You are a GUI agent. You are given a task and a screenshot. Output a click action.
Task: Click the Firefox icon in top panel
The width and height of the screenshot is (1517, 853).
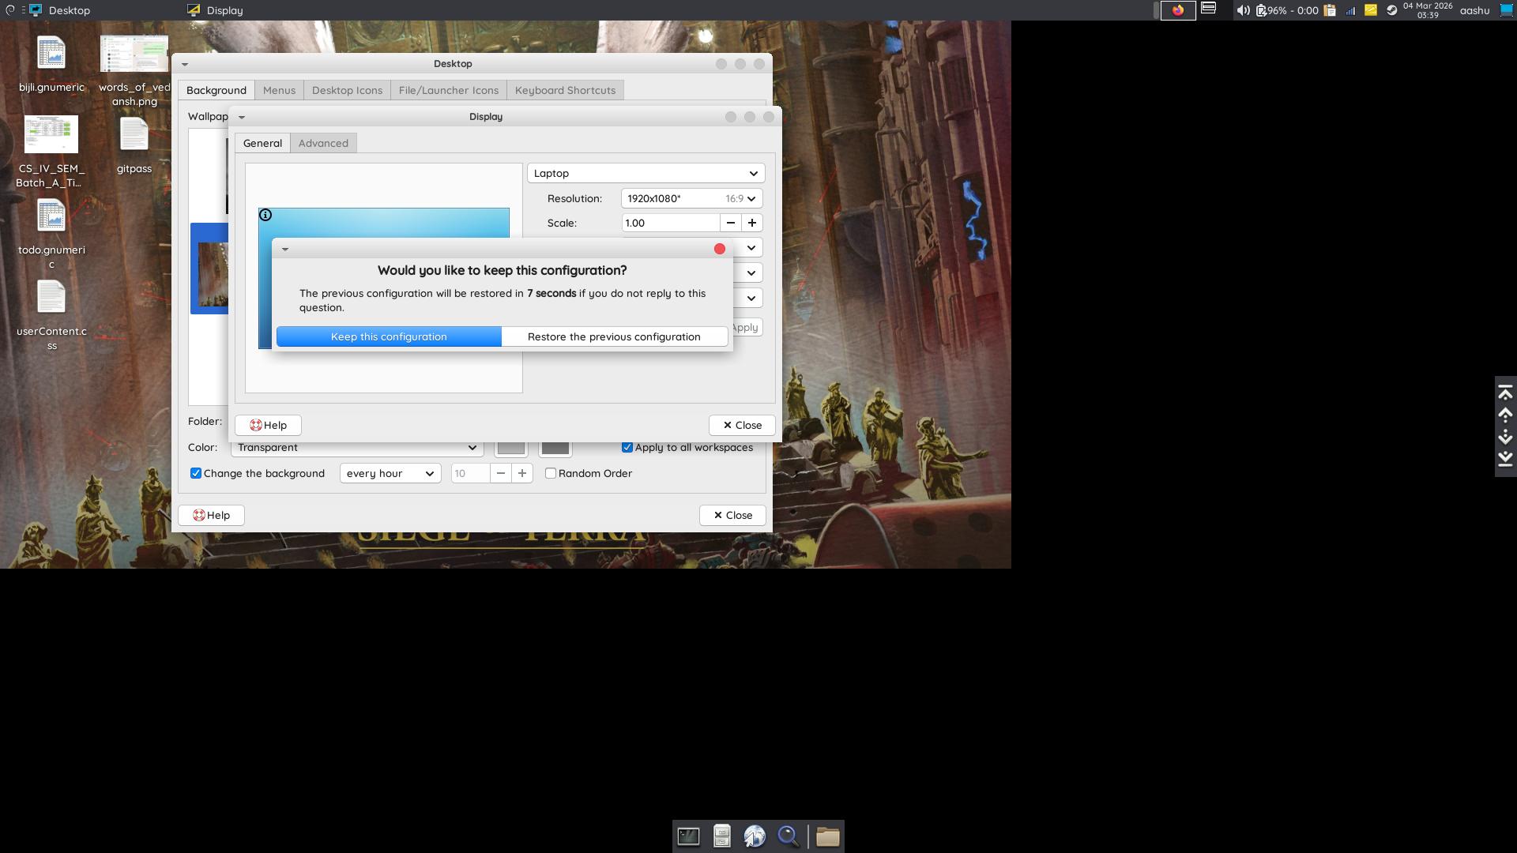(x=1177, y=10)
